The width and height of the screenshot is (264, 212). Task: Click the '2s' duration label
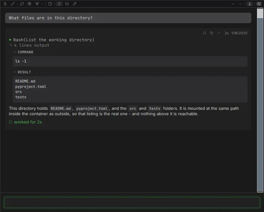tap(227, 33)
